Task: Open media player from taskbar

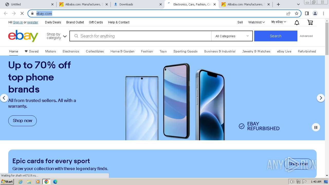Action: 38,182
